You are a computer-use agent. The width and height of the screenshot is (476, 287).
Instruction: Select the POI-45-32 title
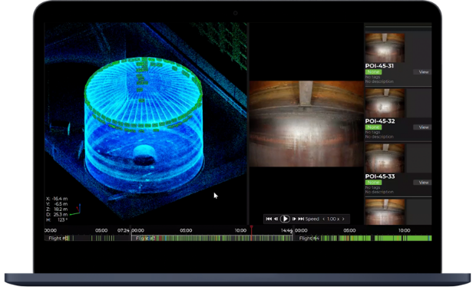380,121
